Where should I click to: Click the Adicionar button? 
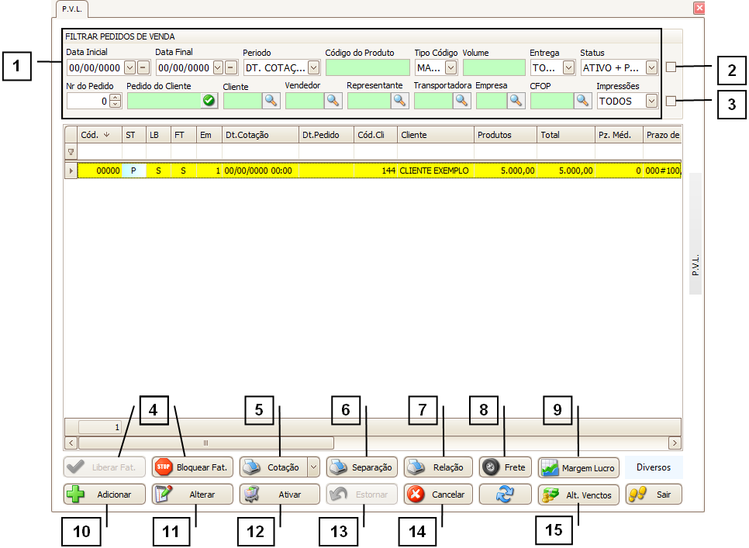point(104,495)
